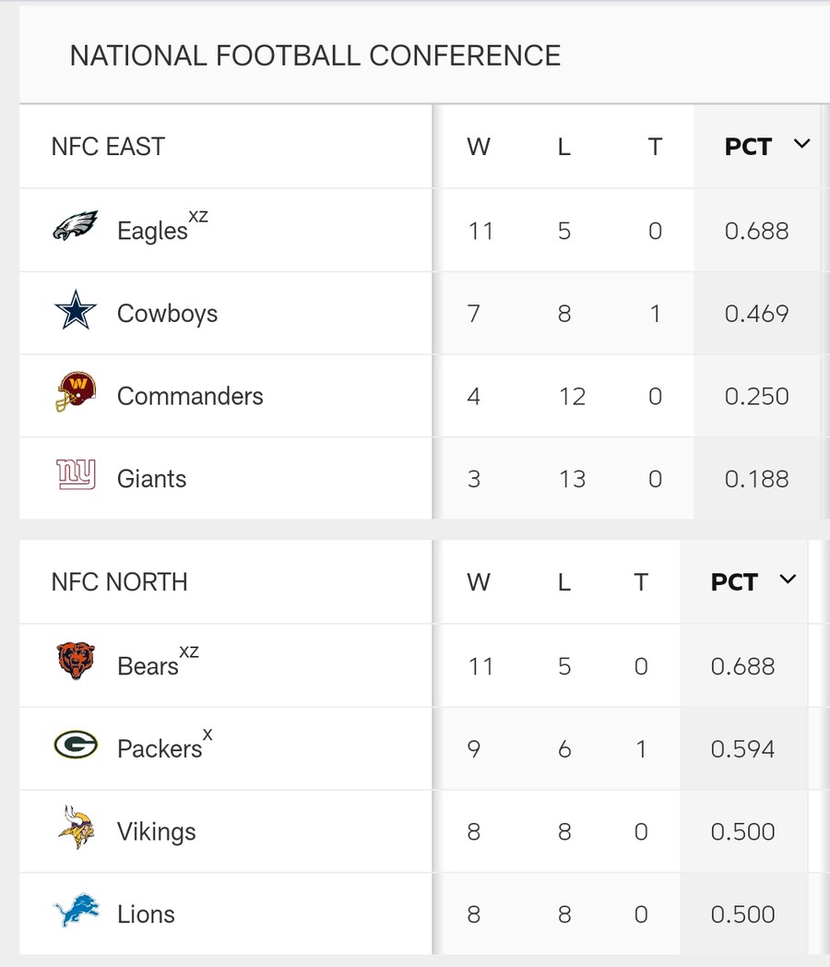830x967 pixels.
Task: Open the Cowboys team page
Action: click(x=167, y=313)
